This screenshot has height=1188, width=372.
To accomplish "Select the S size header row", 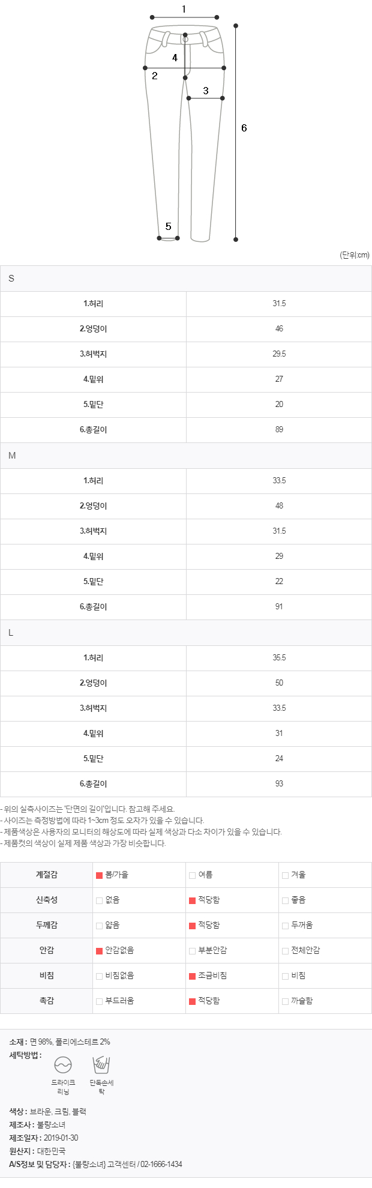I will 186,279.
